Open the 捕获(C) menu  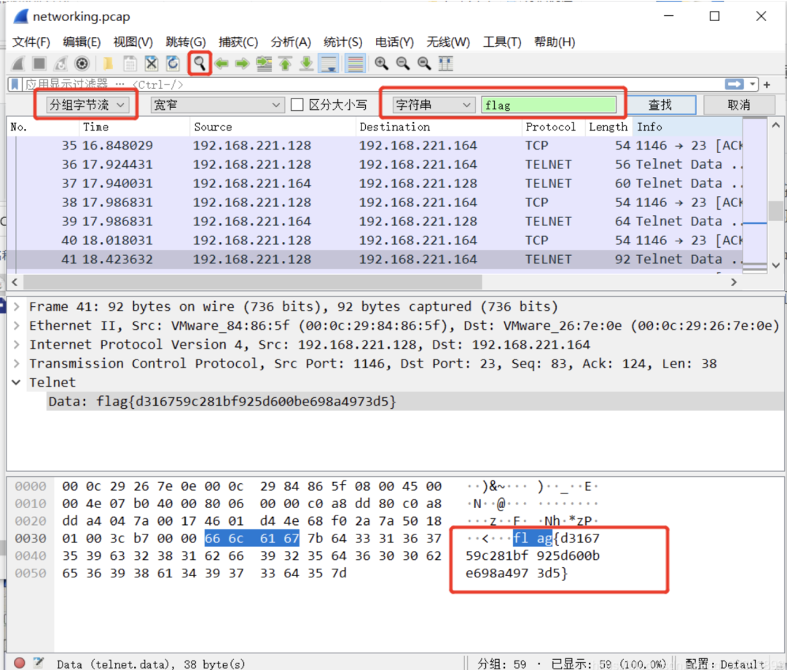[238, 42]
